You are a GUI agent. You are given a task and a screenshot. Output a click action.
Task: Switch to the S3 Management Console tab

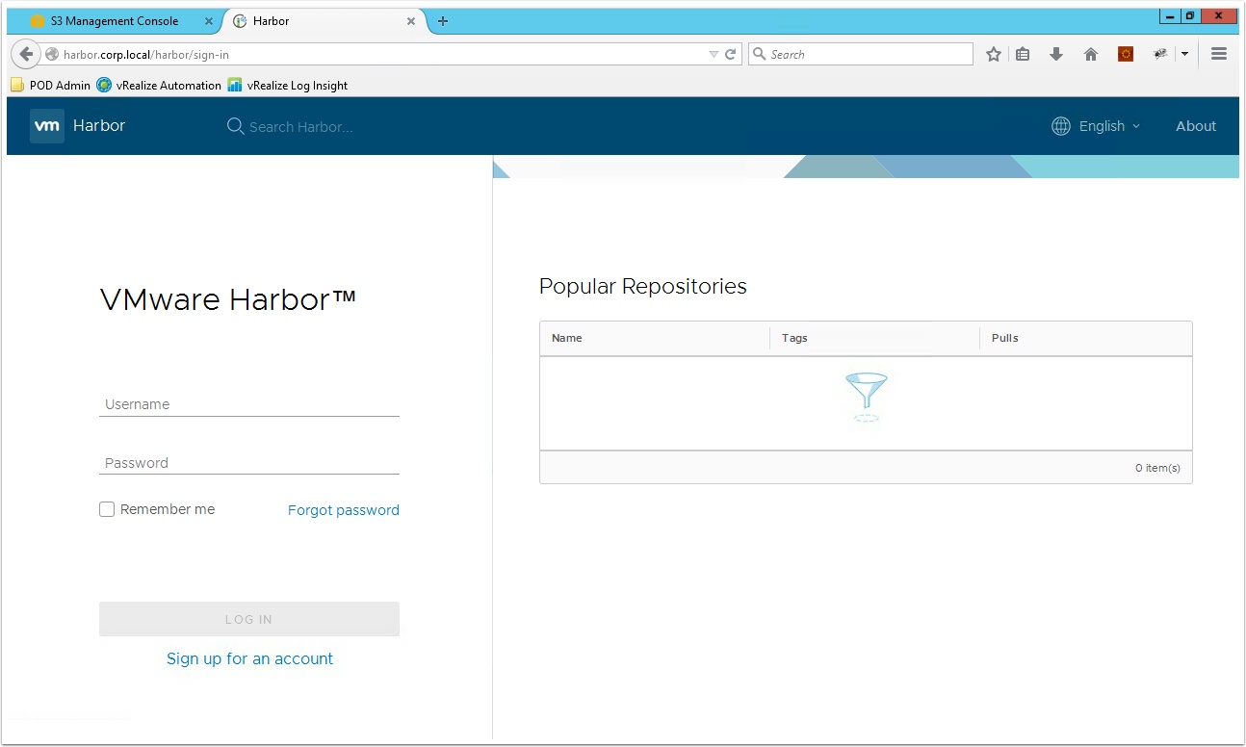tap(115, 21)
